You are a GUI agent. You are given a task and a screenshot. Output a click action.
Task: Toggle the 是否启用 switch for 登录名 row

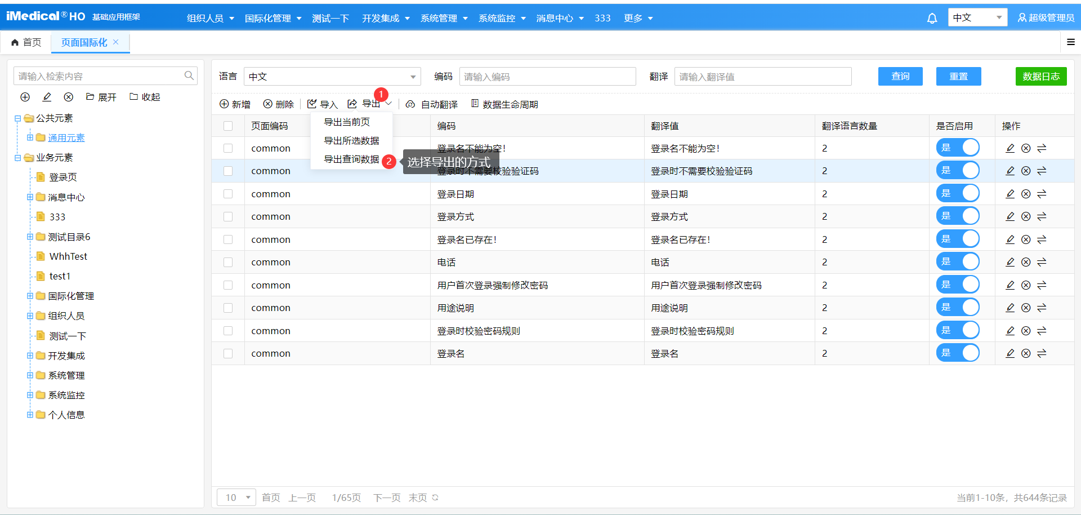coord(958,353)
